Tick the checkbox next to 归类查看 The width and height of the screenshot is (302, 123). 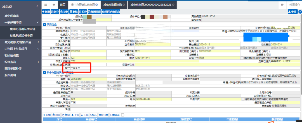(122, 115)
